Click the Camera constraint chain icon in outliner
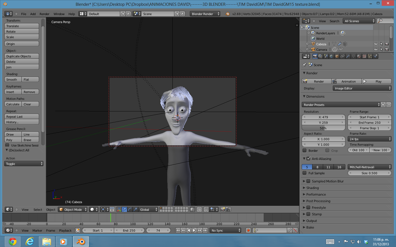 point(340,49)
